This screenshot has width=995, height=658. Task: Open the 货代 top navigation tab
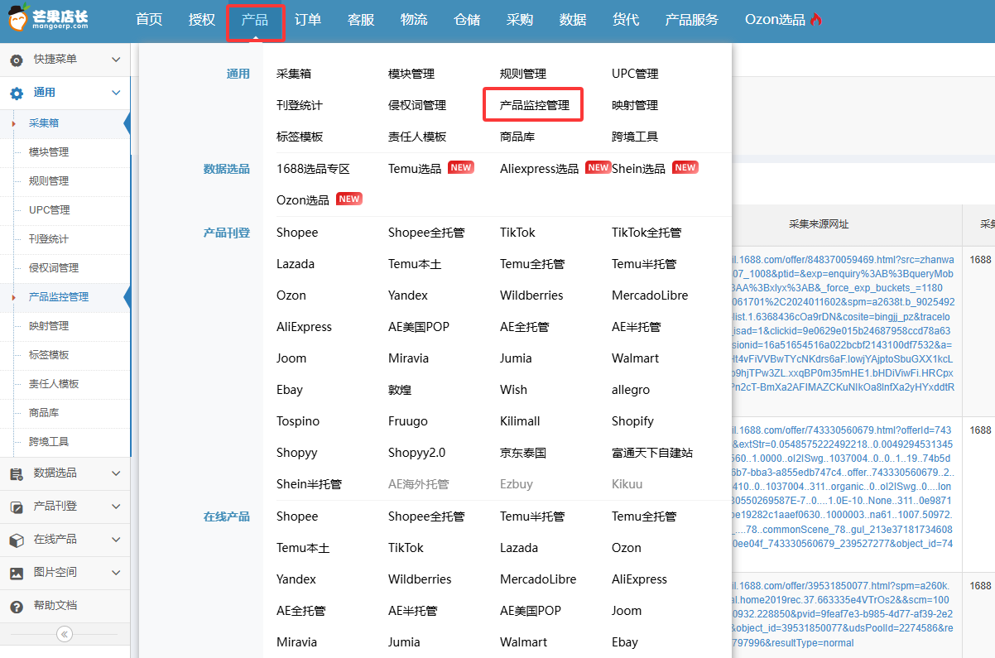click(626, 20)
